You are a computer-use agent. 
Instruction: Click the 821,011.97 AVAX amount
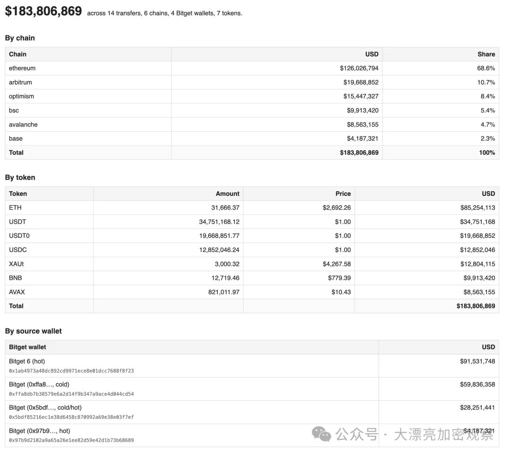pyautogui.click(x=224, y=292)
